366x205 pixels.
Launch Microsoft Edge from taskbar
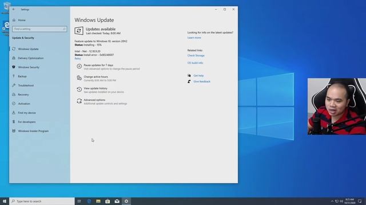tap(89, 201)
